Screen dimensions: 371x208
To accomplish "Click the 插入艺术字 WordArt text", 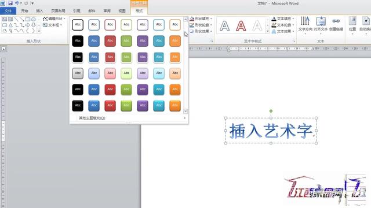I will tap(271, 131).
